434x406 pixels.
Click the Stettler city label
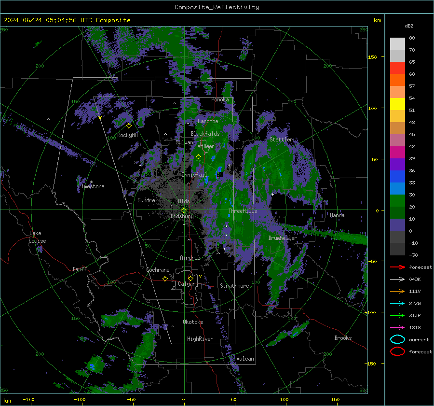pyautogui.click(x=281, y=140)
